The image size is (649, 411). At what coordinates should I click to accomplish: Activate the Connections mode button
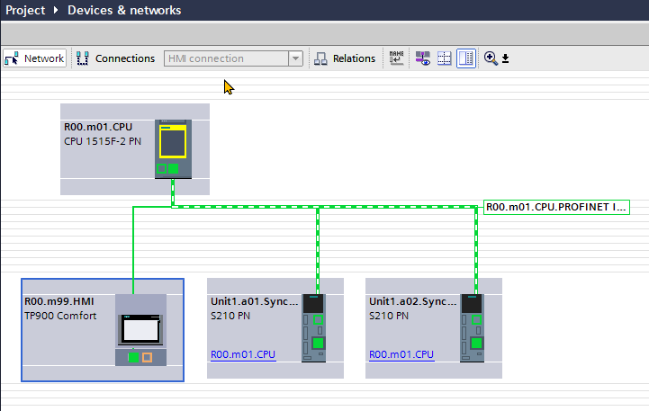tap(116, 58)
